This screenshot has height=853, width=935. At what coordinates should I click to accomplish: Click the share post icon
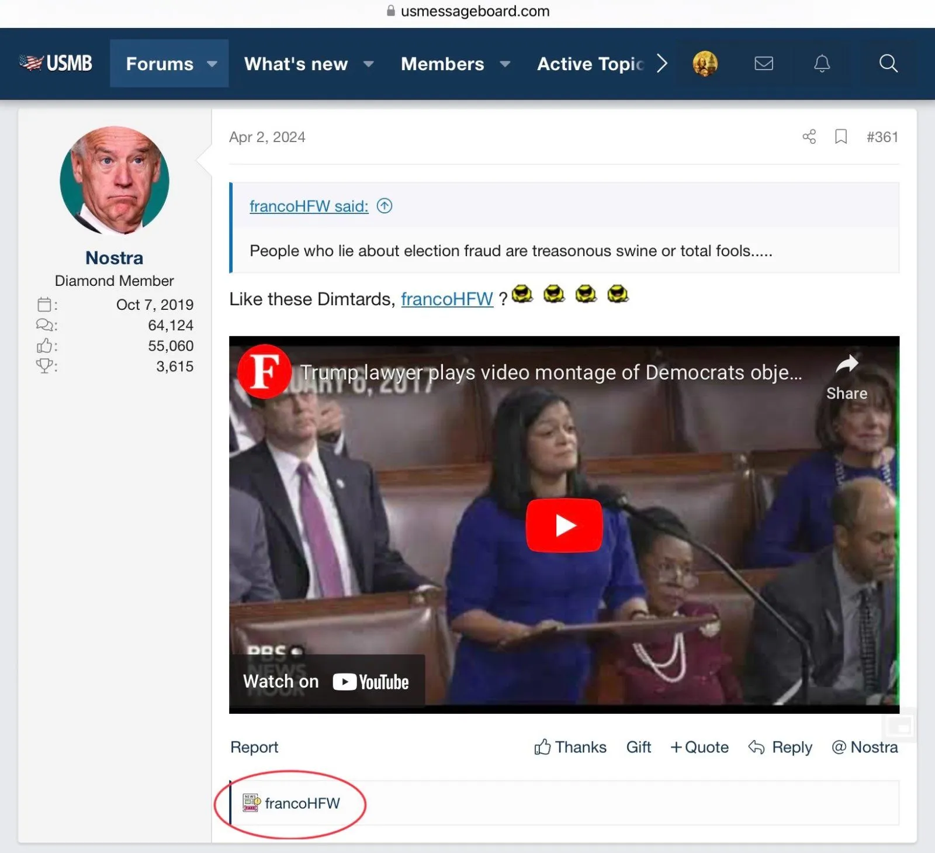809,137
